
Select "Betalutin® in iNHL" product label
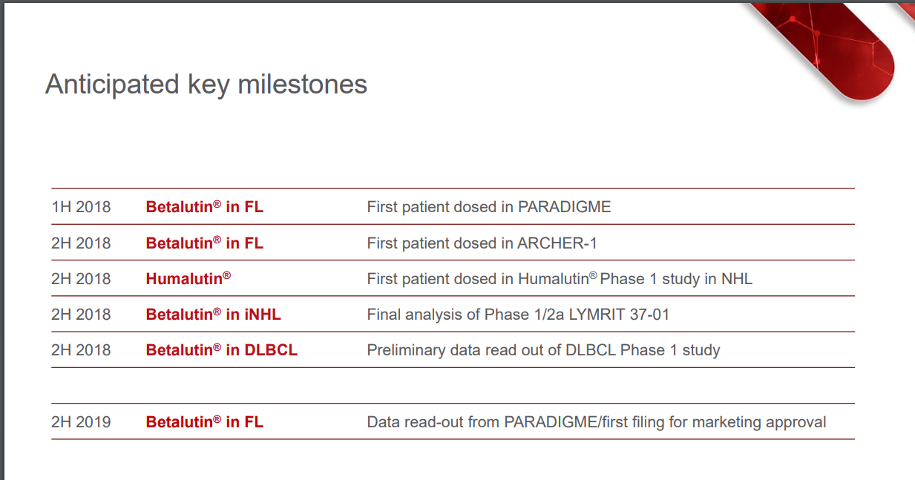coord(214,314)
